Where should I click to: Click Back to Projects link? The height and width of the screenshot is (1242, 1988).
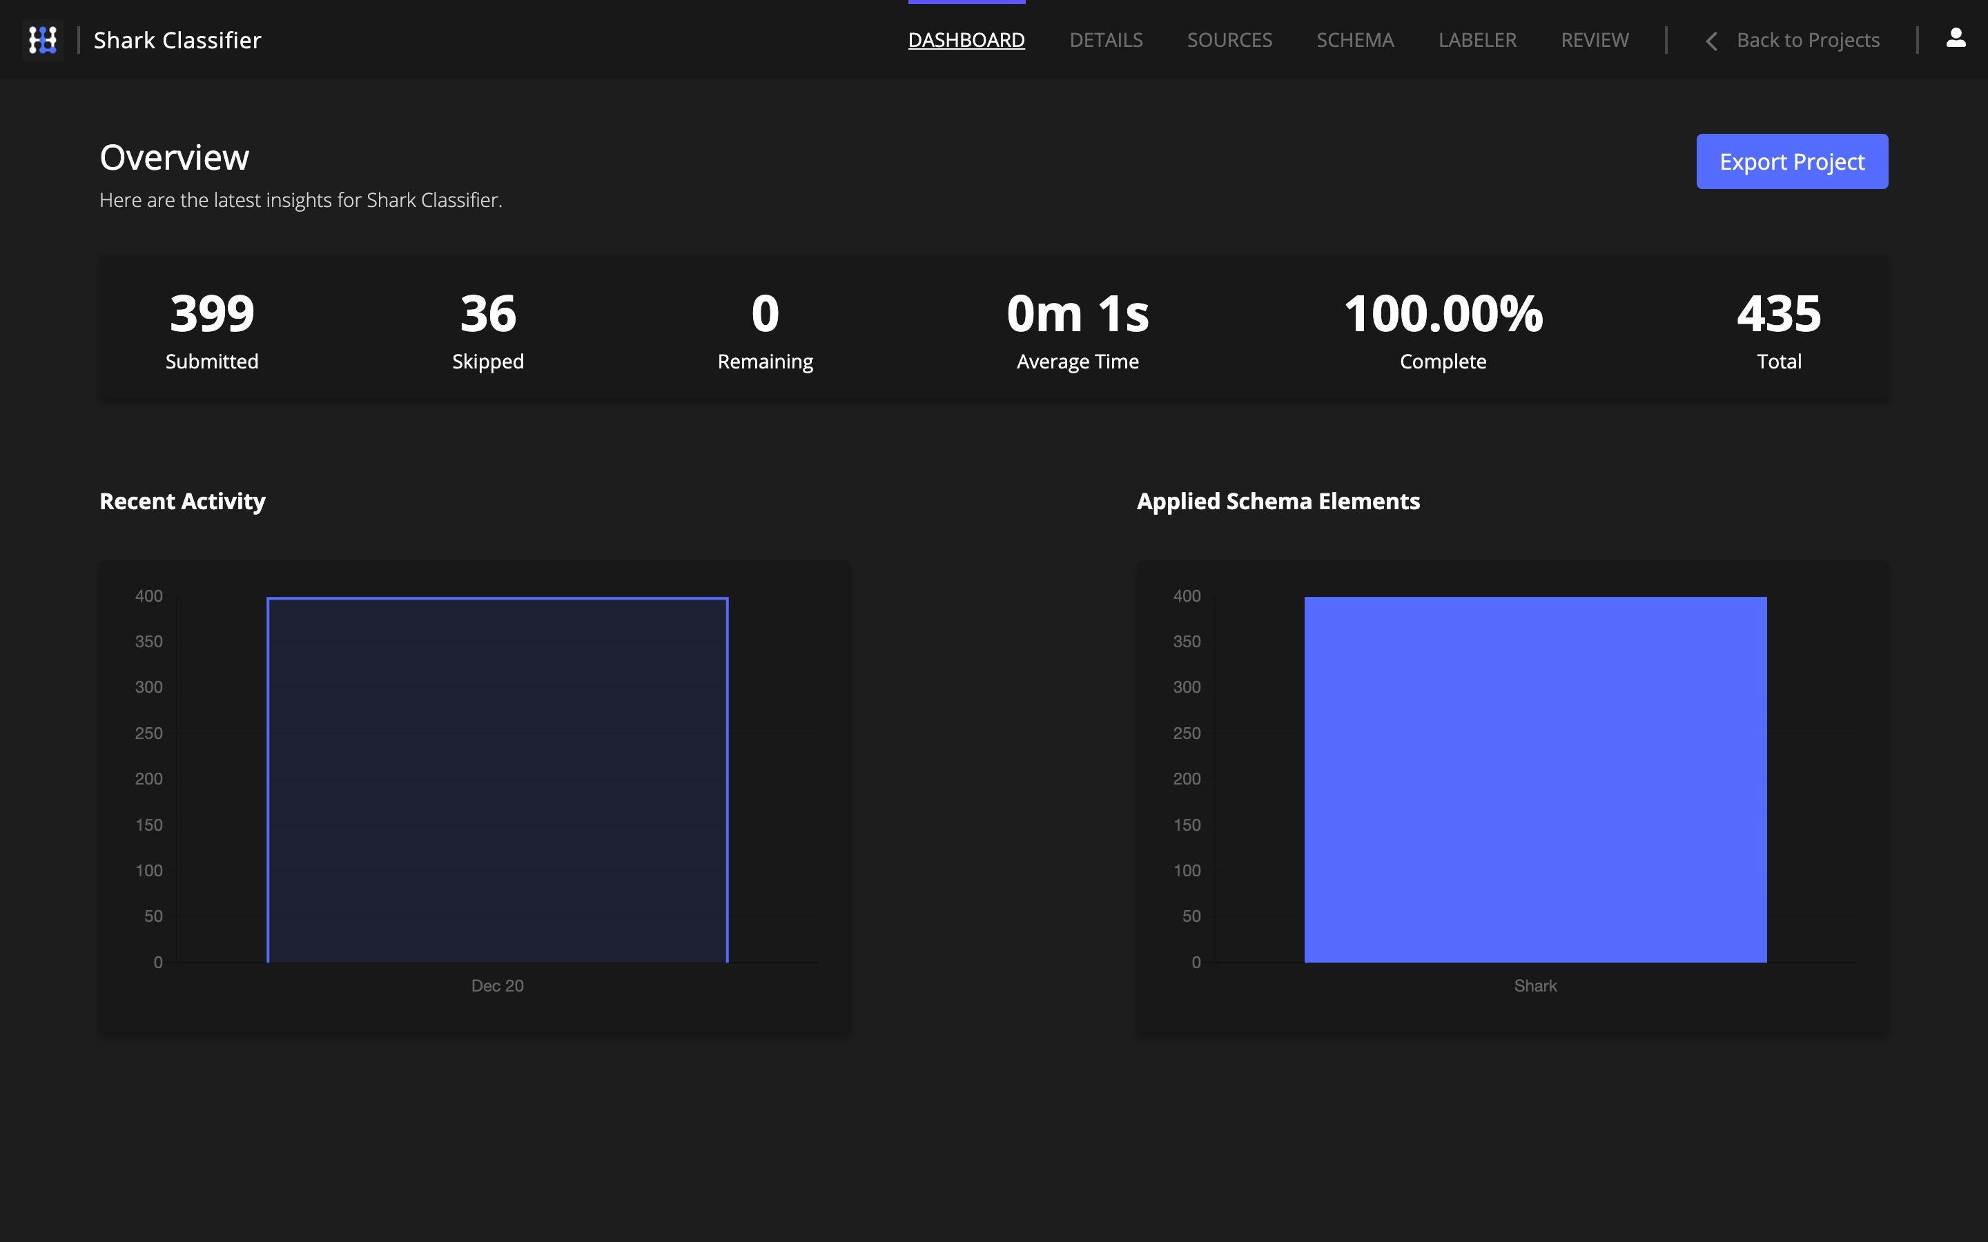click(1807, 40)
